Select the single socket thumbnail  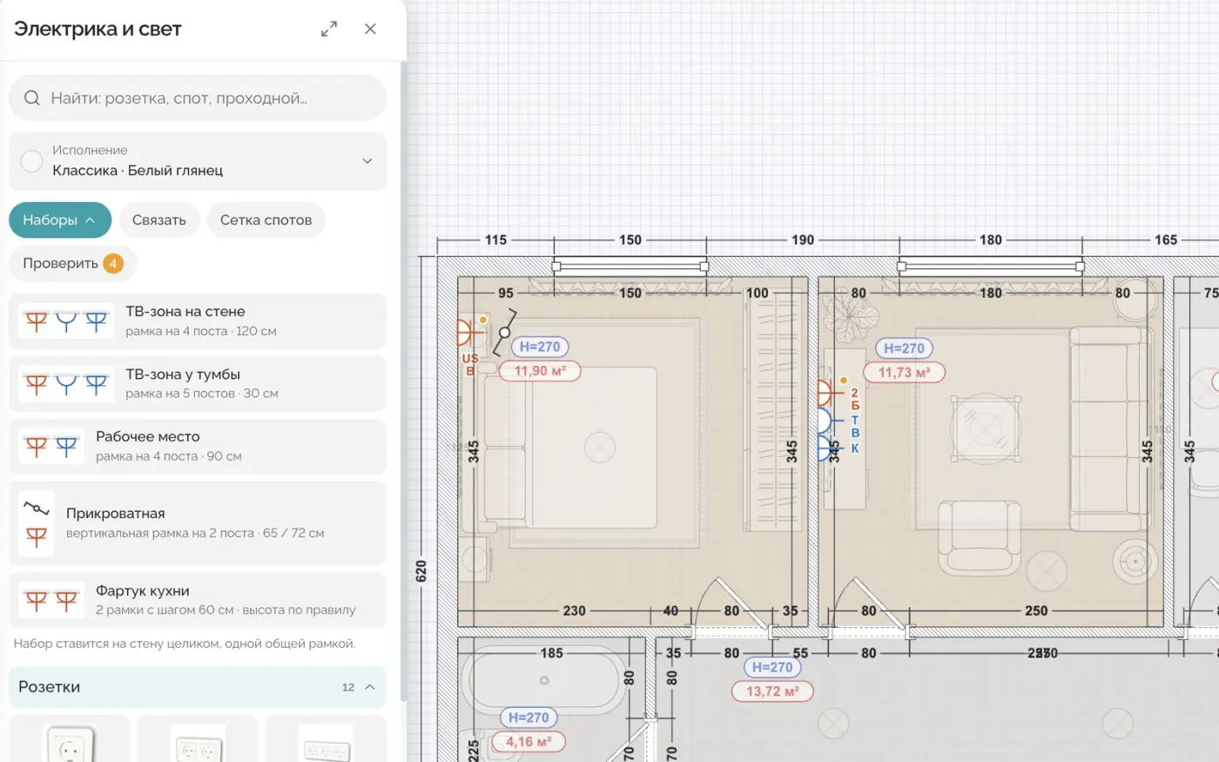pyautogui.click(x=69, y=740)
